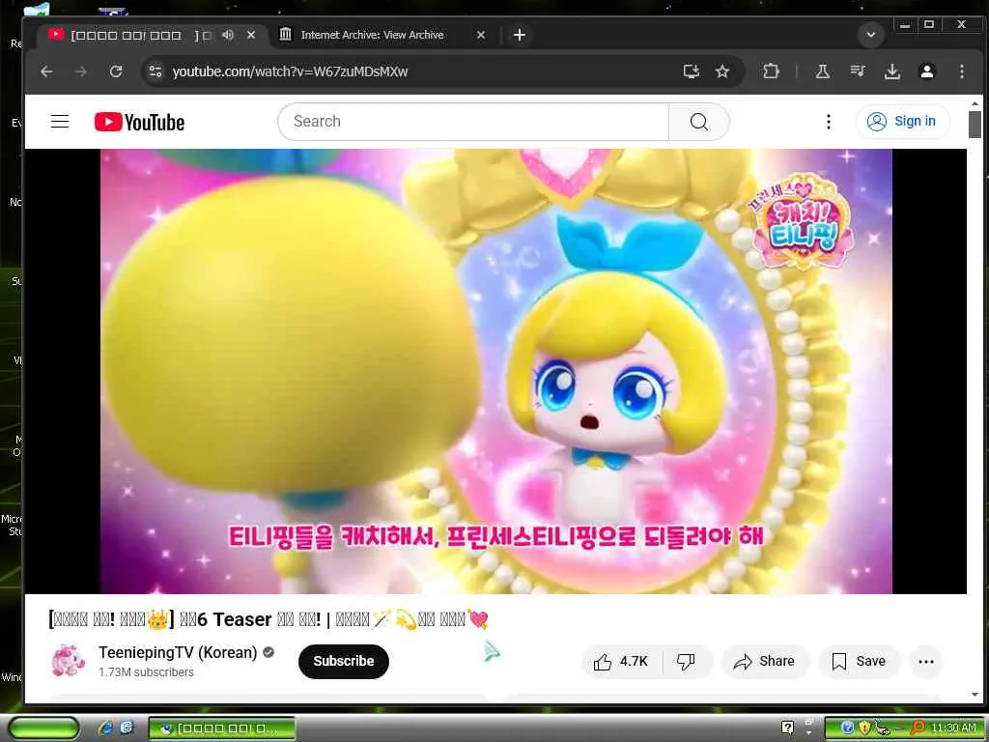Screen dimensions: 989x742
Task: Click the page vertical scrollbar thumb
Action: (975, 125)
